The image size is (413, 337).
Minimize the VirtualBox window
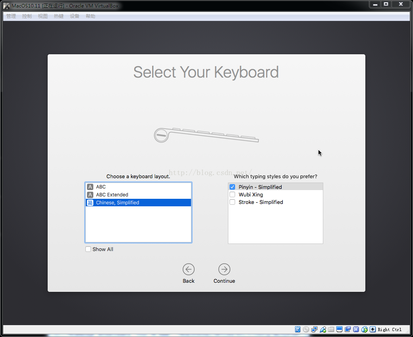(375, 4)
